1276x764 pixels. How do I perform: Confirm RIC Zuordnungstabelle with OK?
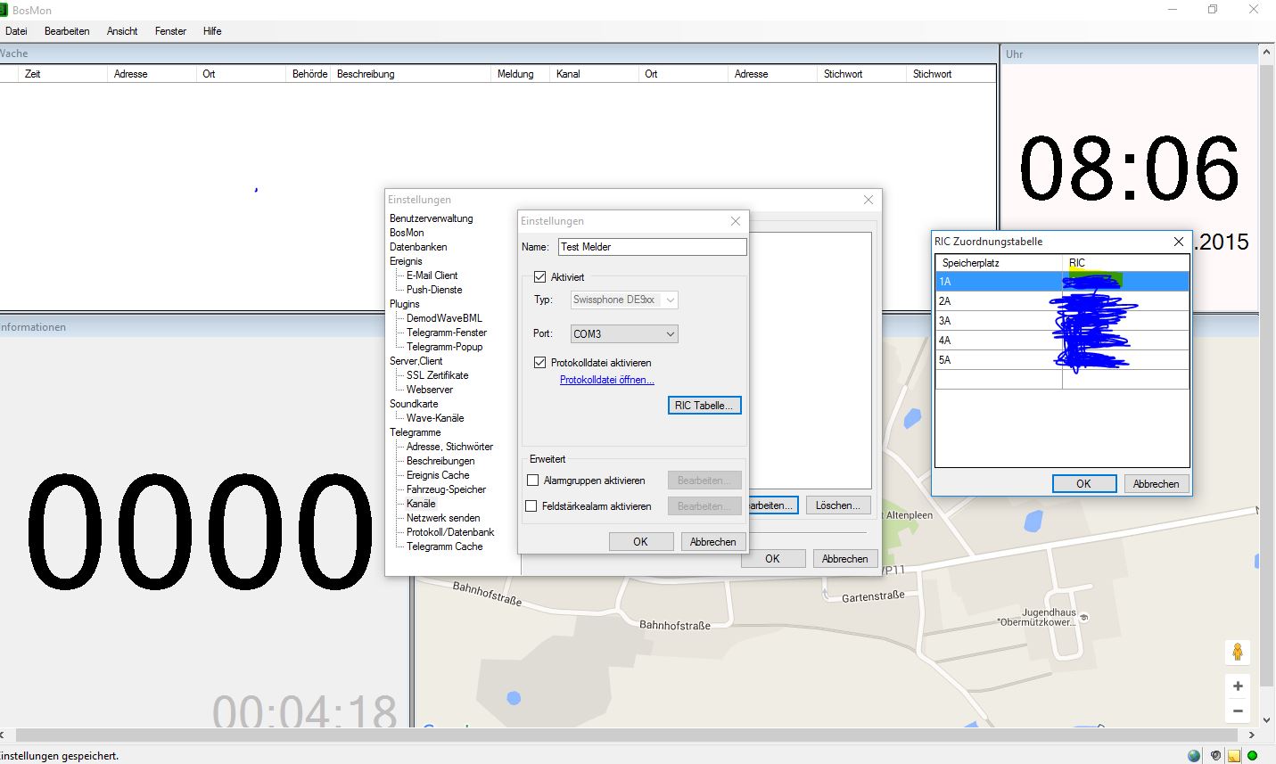[x=1083, y=484]
